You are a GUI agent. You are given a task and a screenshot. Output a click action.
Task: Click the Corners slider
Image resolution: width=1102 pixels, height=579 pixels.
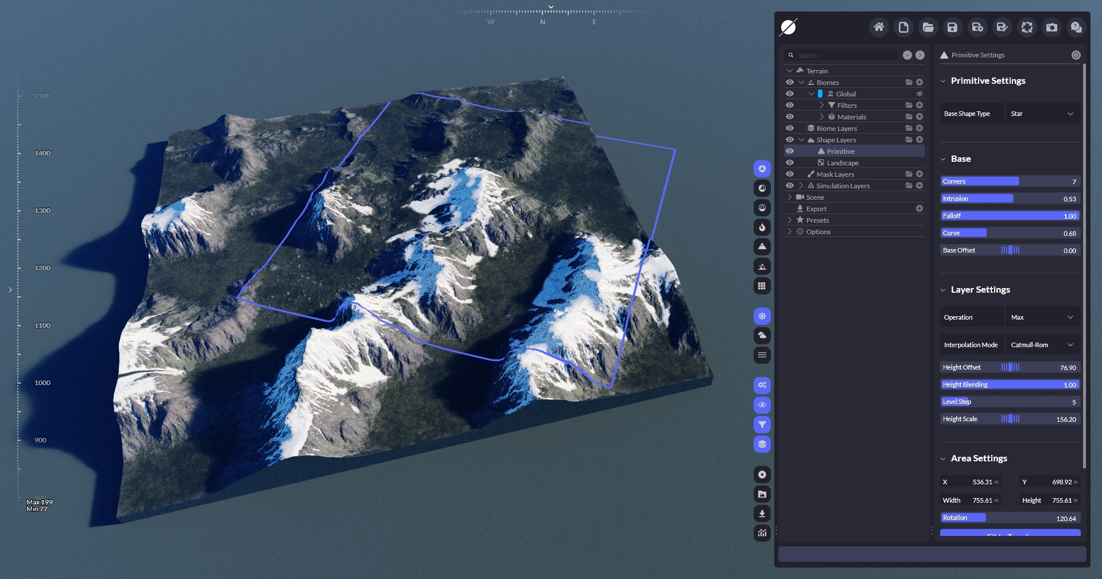coord(1010,181)
